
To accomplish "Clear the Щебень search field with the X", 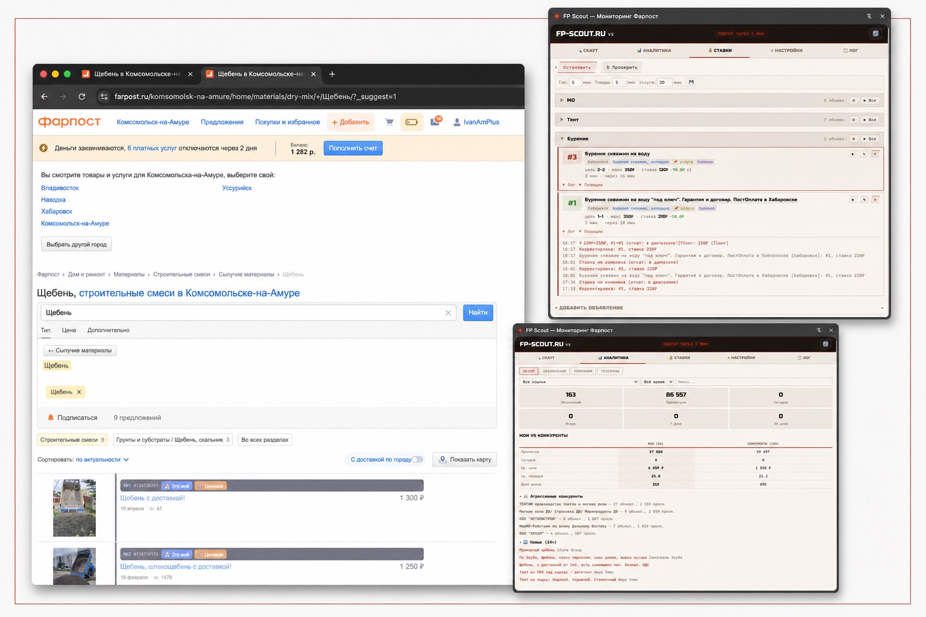I will [448, 313].
